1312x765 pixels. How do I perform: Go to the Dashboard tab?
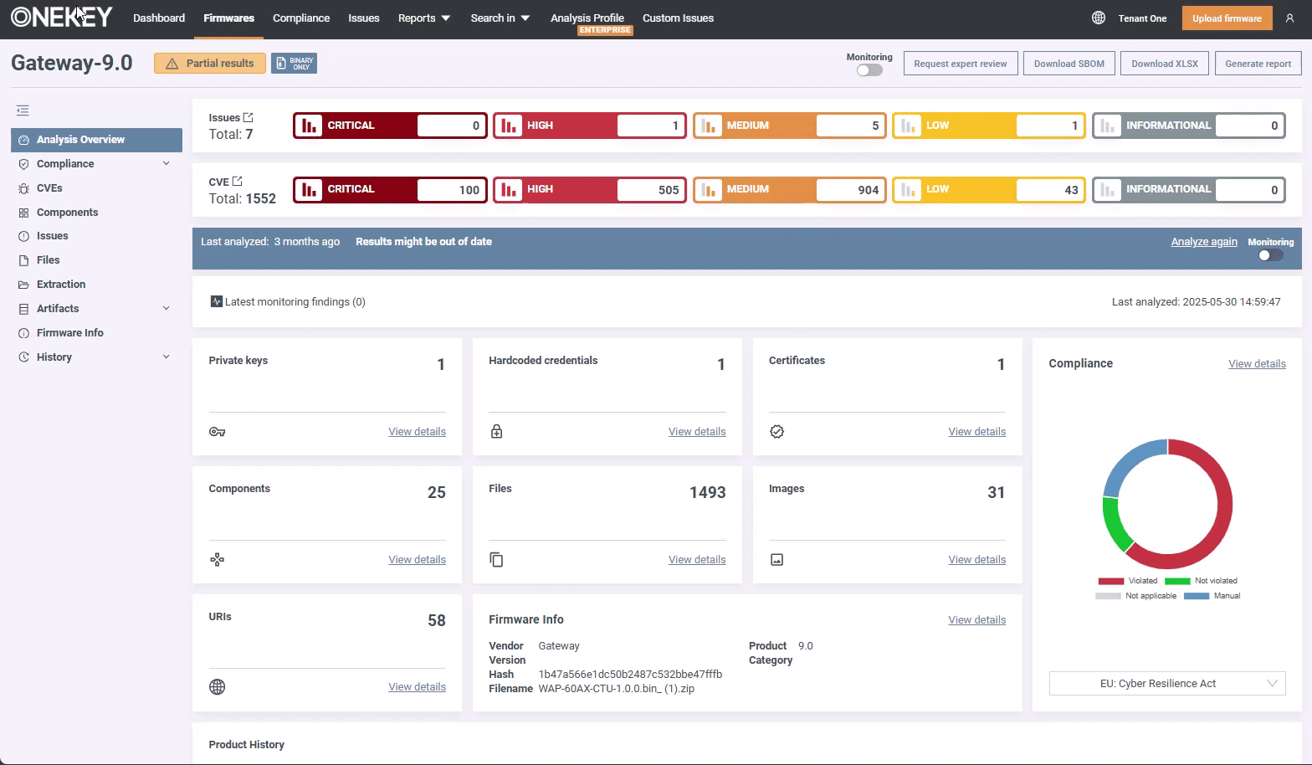pyautogui.click(x=159, y=18)
